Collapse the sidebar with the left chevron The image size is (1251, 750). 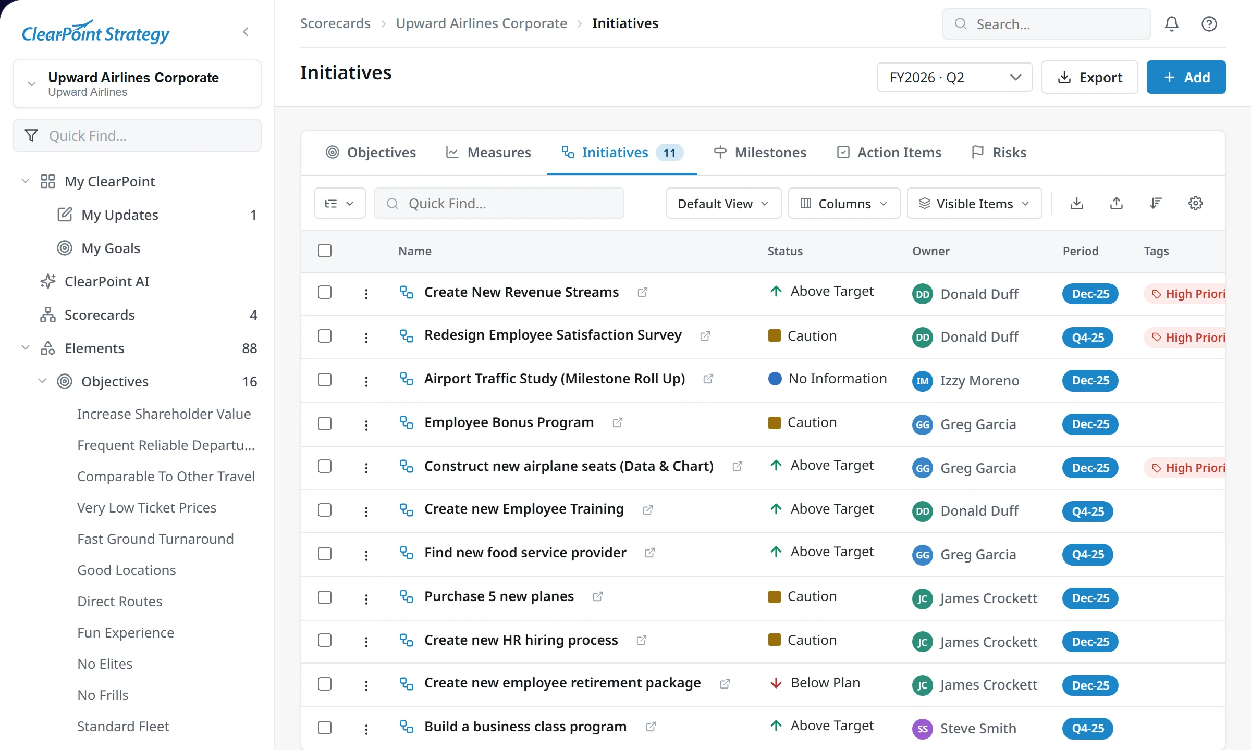246,32
